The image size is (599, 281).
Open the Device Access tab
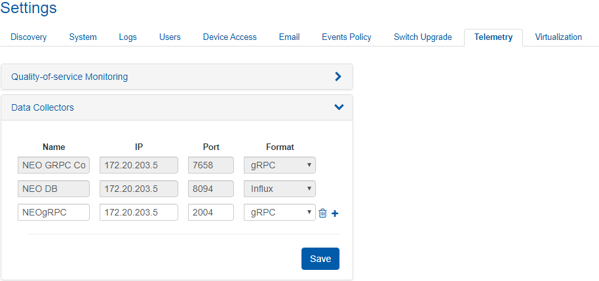(229, 37)
